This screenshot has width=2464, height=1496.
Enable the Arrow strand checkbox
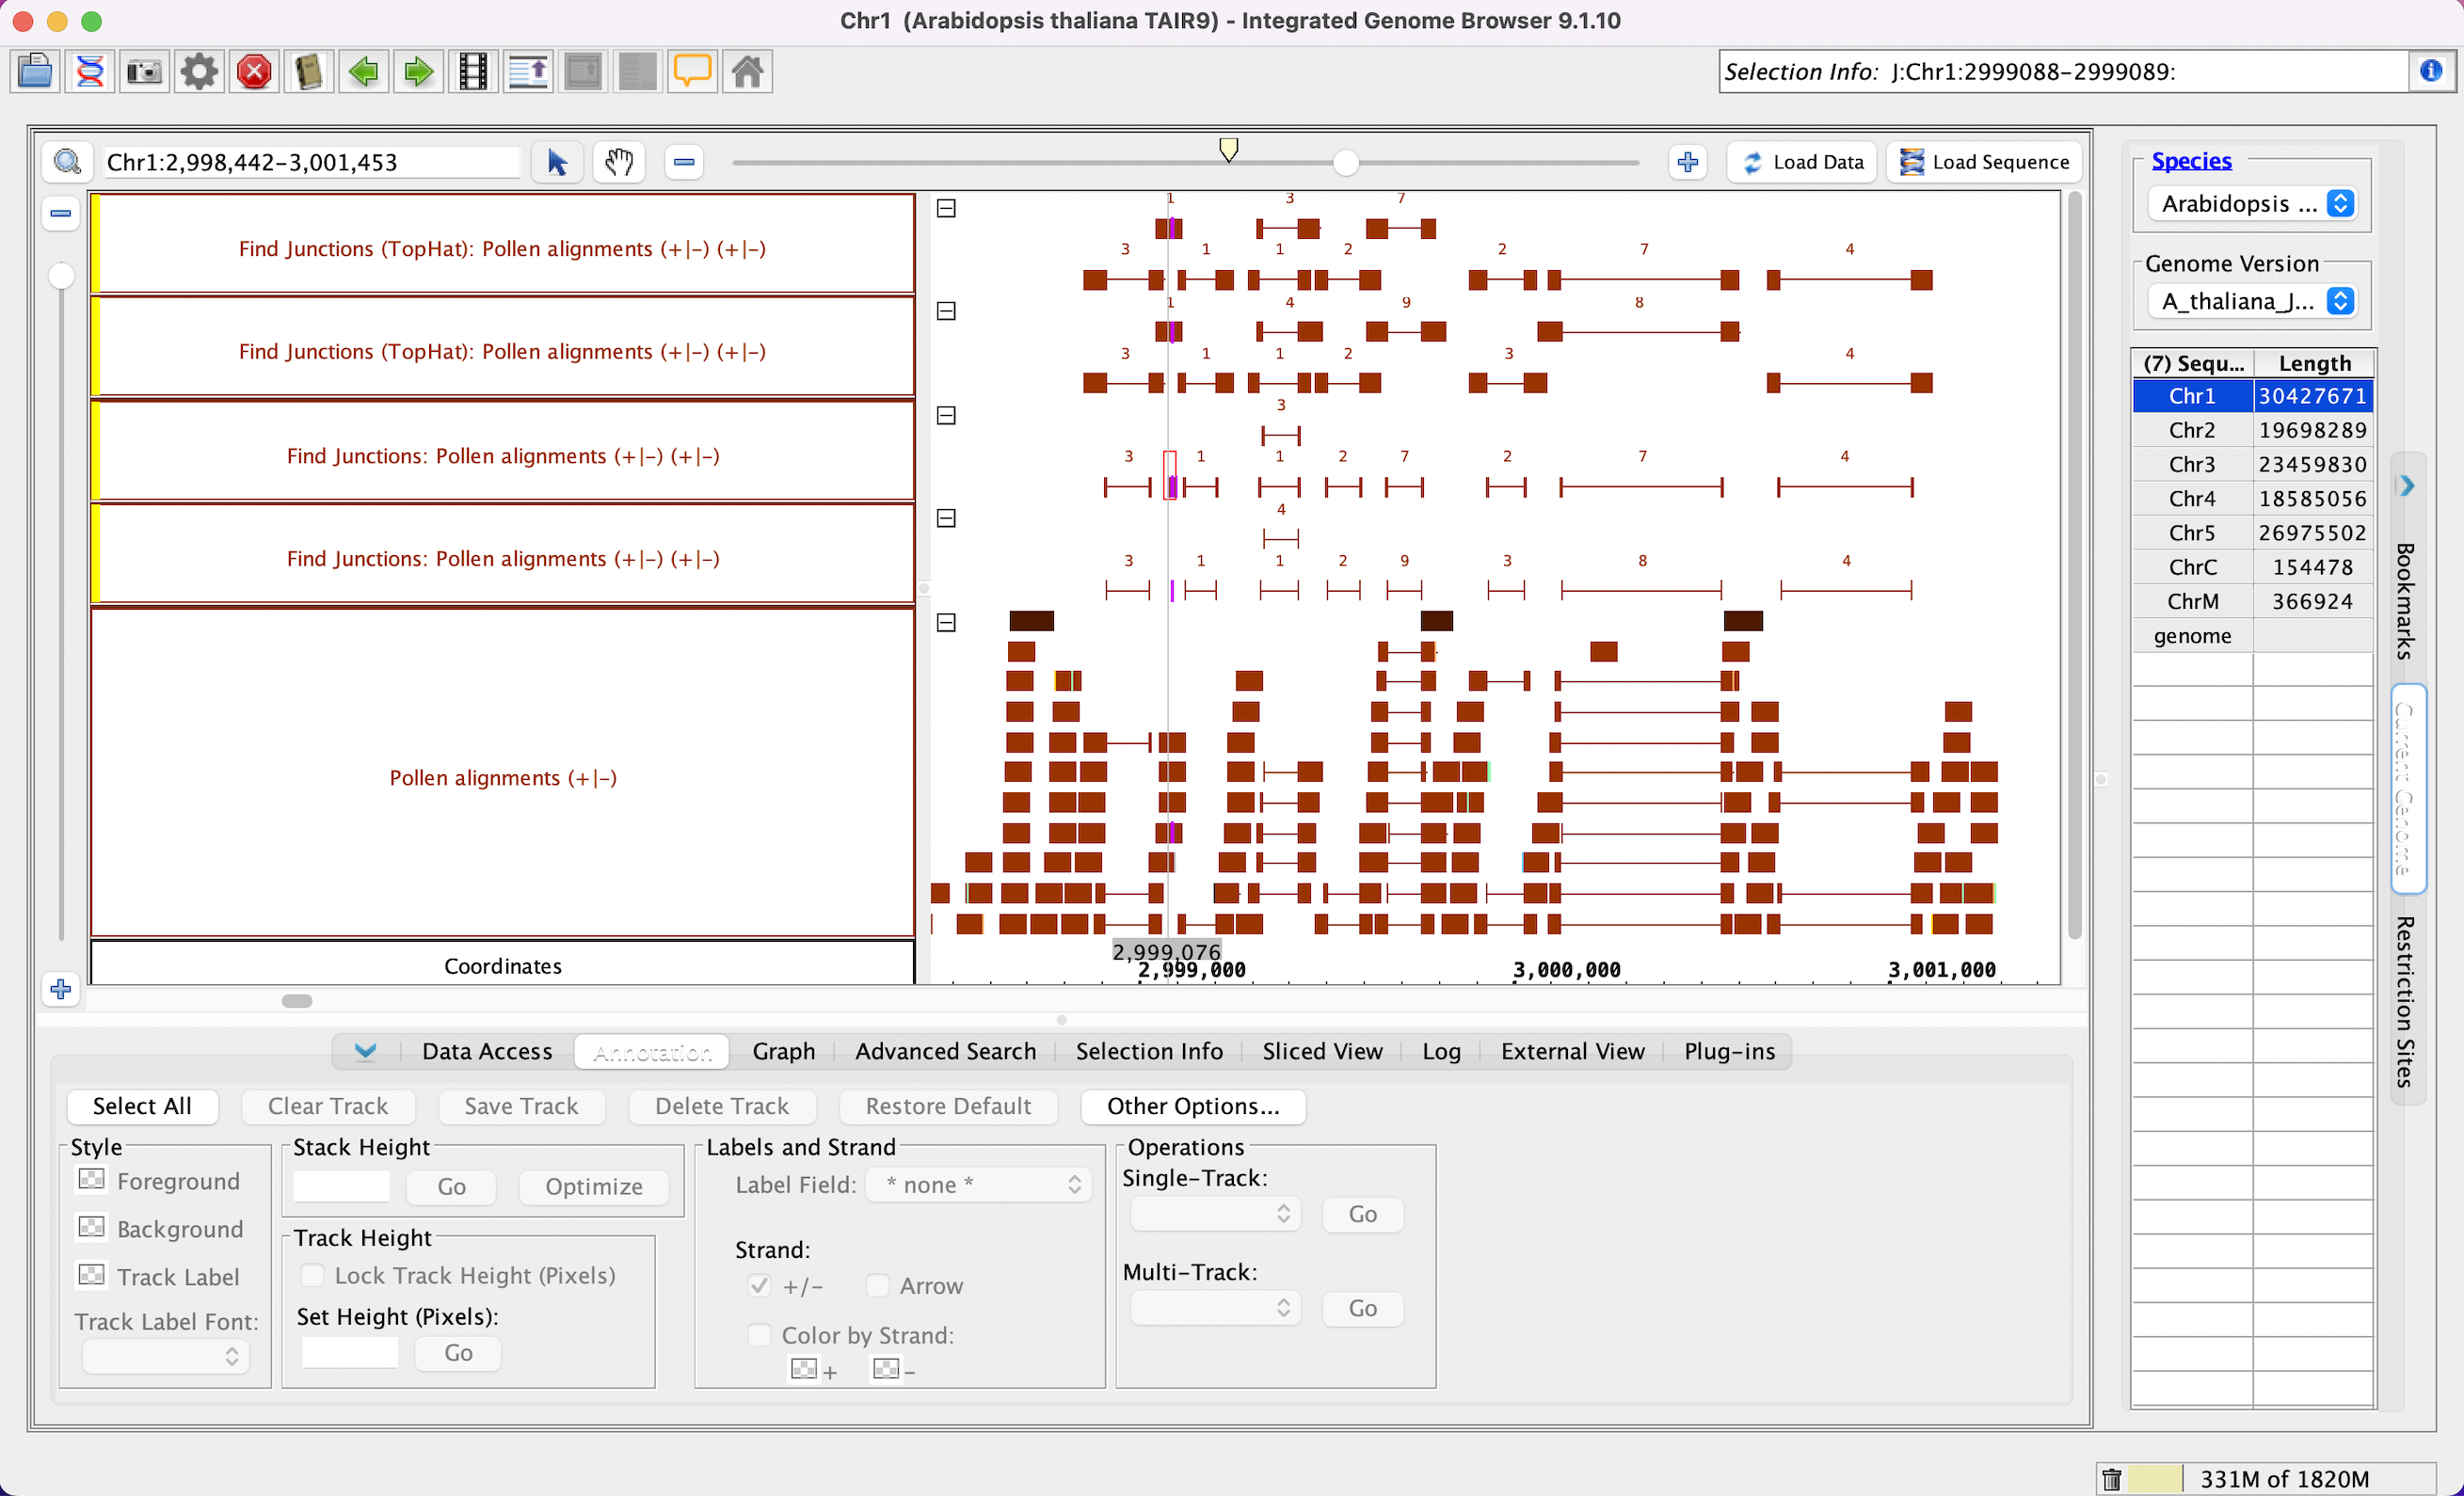[x=877, y=1285]
